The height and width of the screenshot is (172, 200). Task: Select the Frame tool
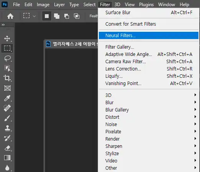tap(7, 88)
